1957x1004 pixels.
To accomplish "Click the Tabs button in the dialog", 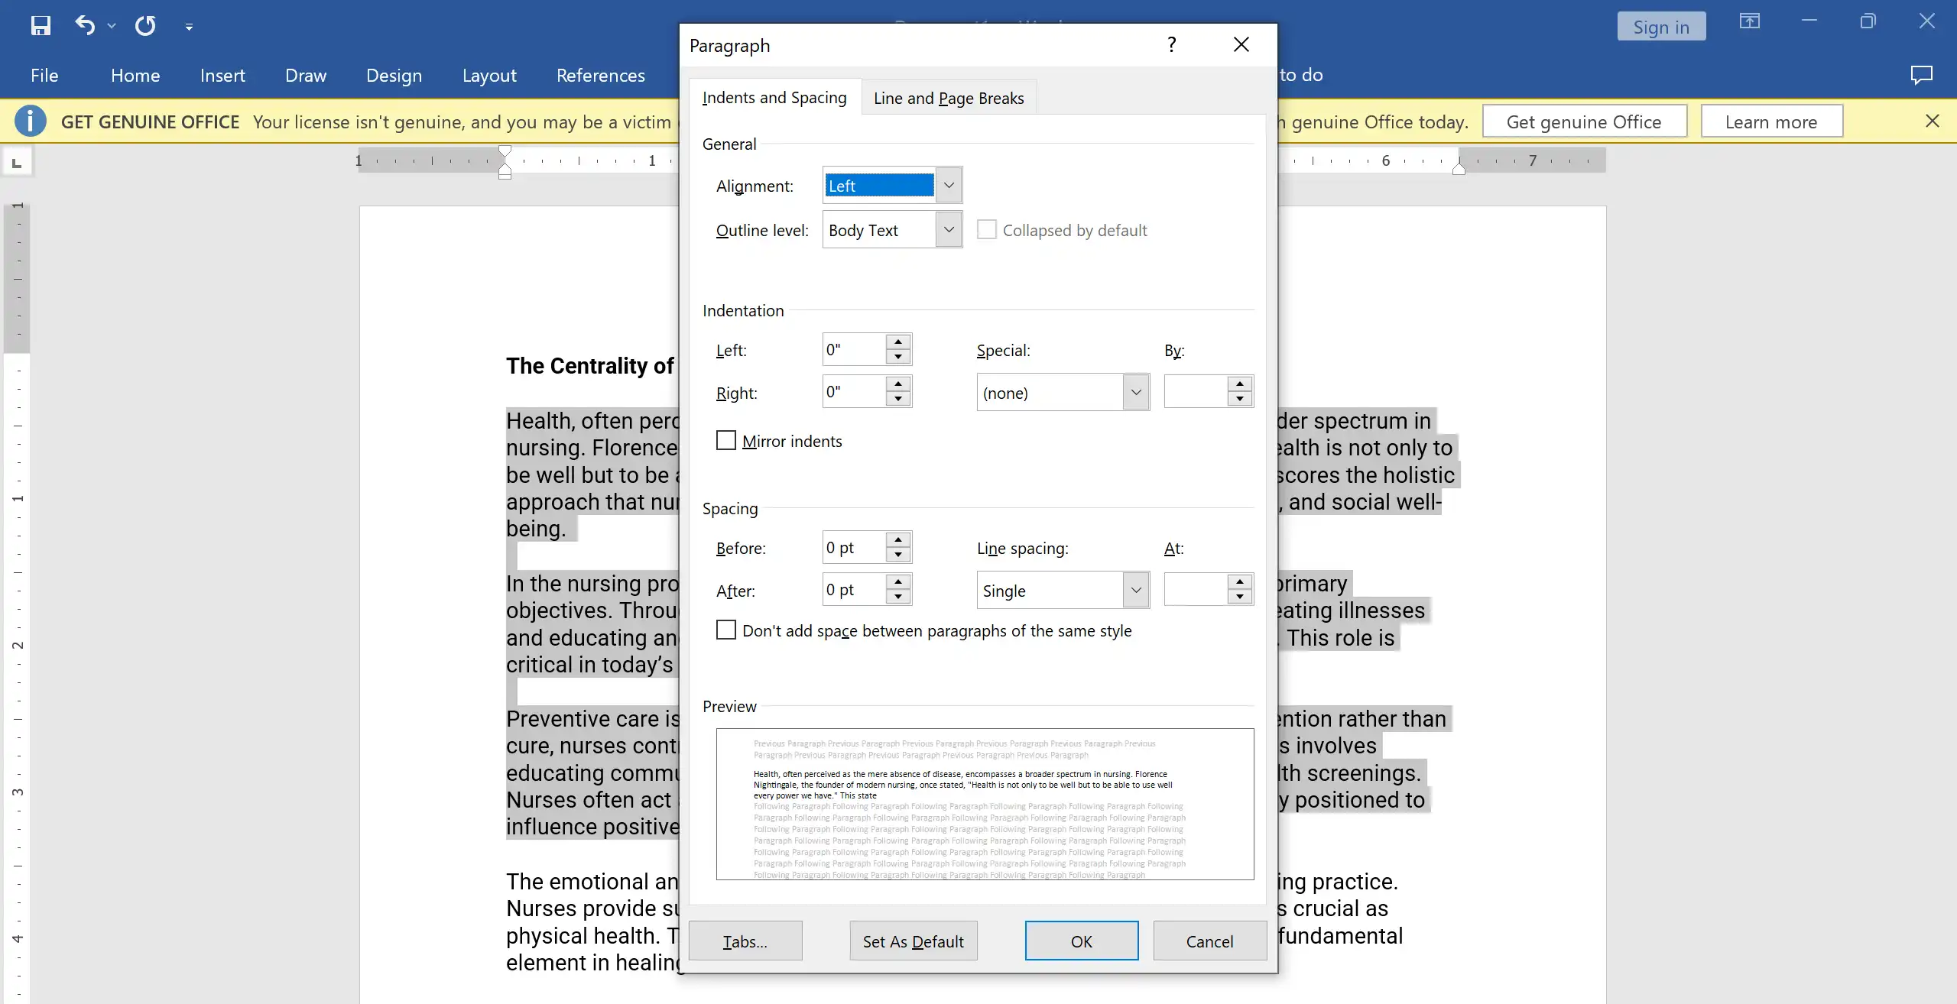I will click(x=744, y=940).
